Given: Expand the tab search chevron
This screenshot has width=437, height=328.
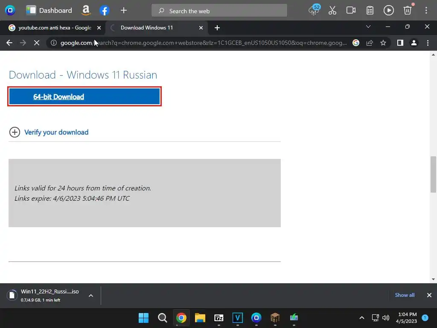Looking at the screenshot, I should (368, 27).
